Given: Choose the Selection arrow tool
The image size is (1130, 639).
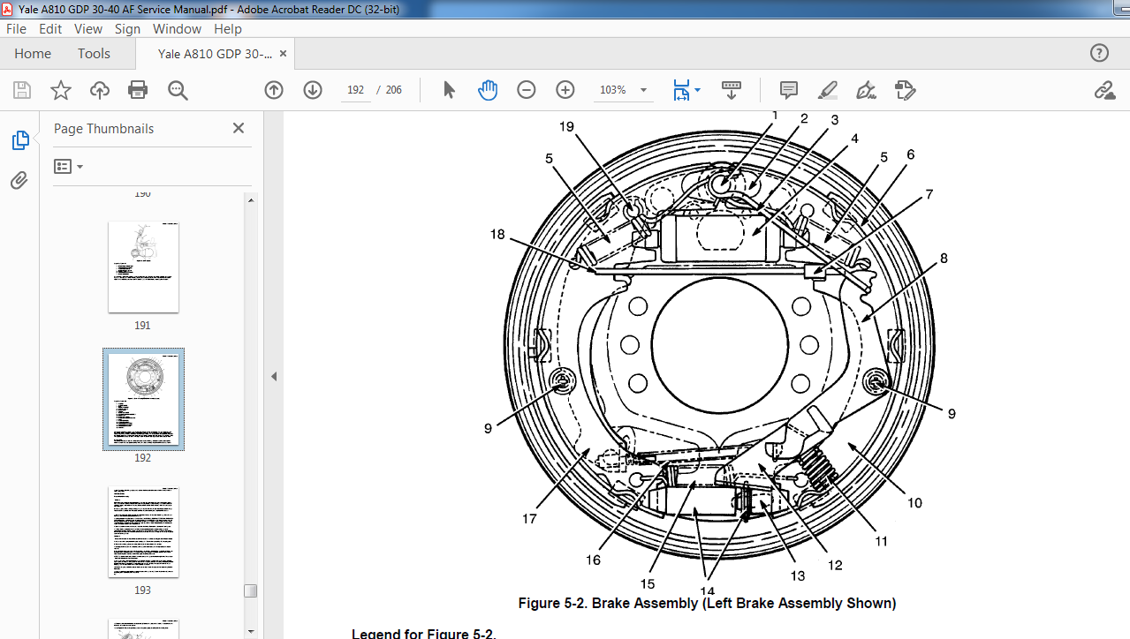Looking at the screenshot, I should [x=449, y=90].
